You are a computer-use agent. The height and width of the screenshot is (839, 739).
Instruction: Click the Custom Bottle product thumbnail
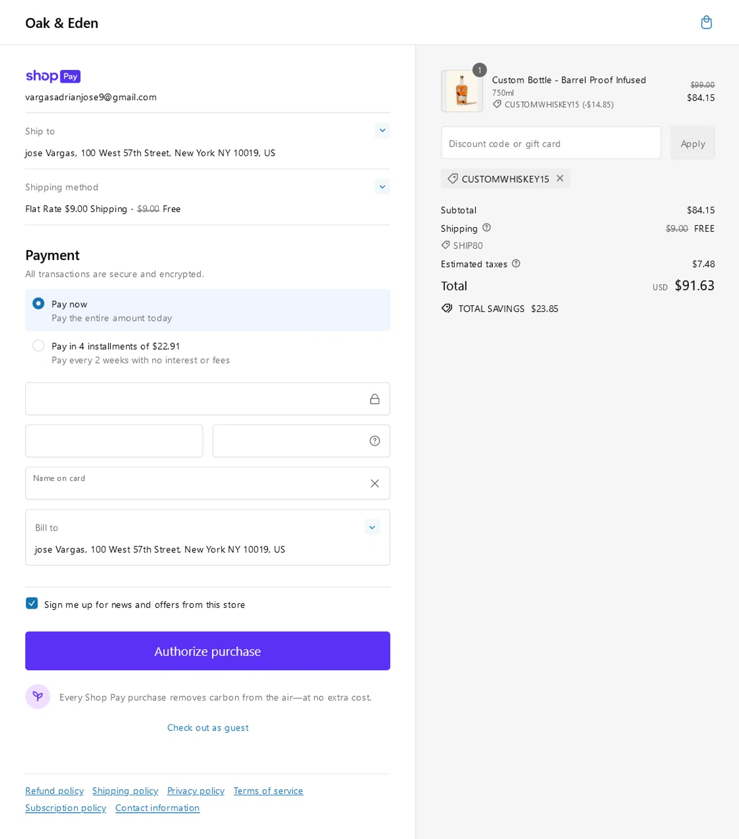tap(462, 91)
